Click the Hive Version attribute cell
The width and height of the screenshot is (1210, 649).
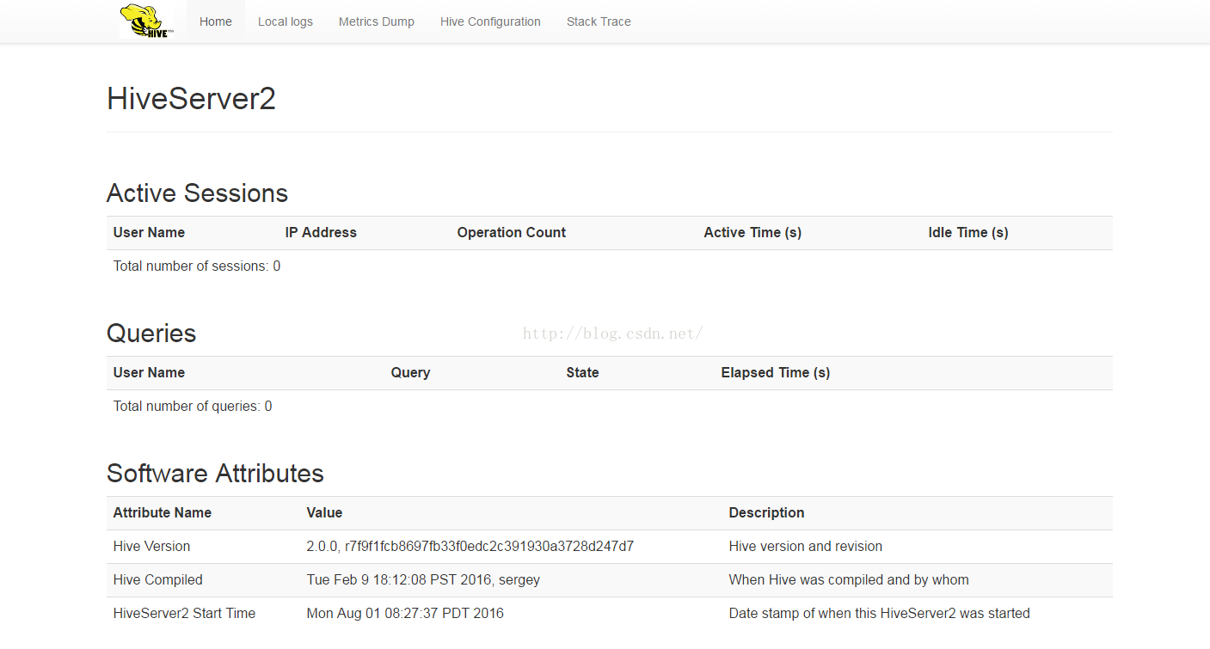152,546
